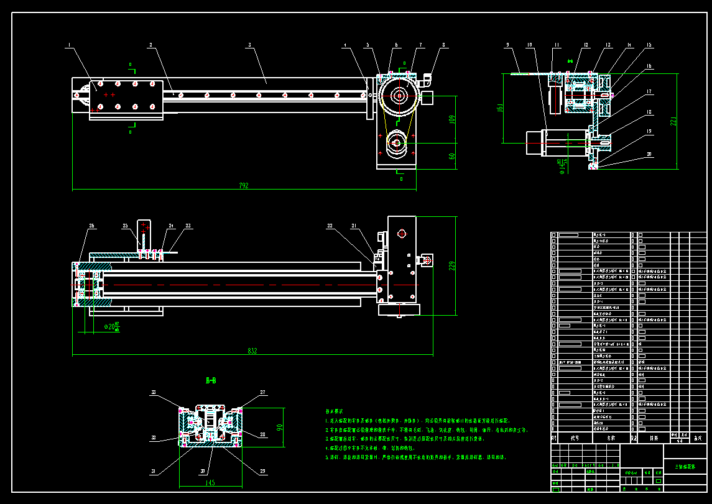Click the Φ20 H7 fit dimension
Image resolution: width=712 pixels, height=504 pixels.
[x=112, y=327]
